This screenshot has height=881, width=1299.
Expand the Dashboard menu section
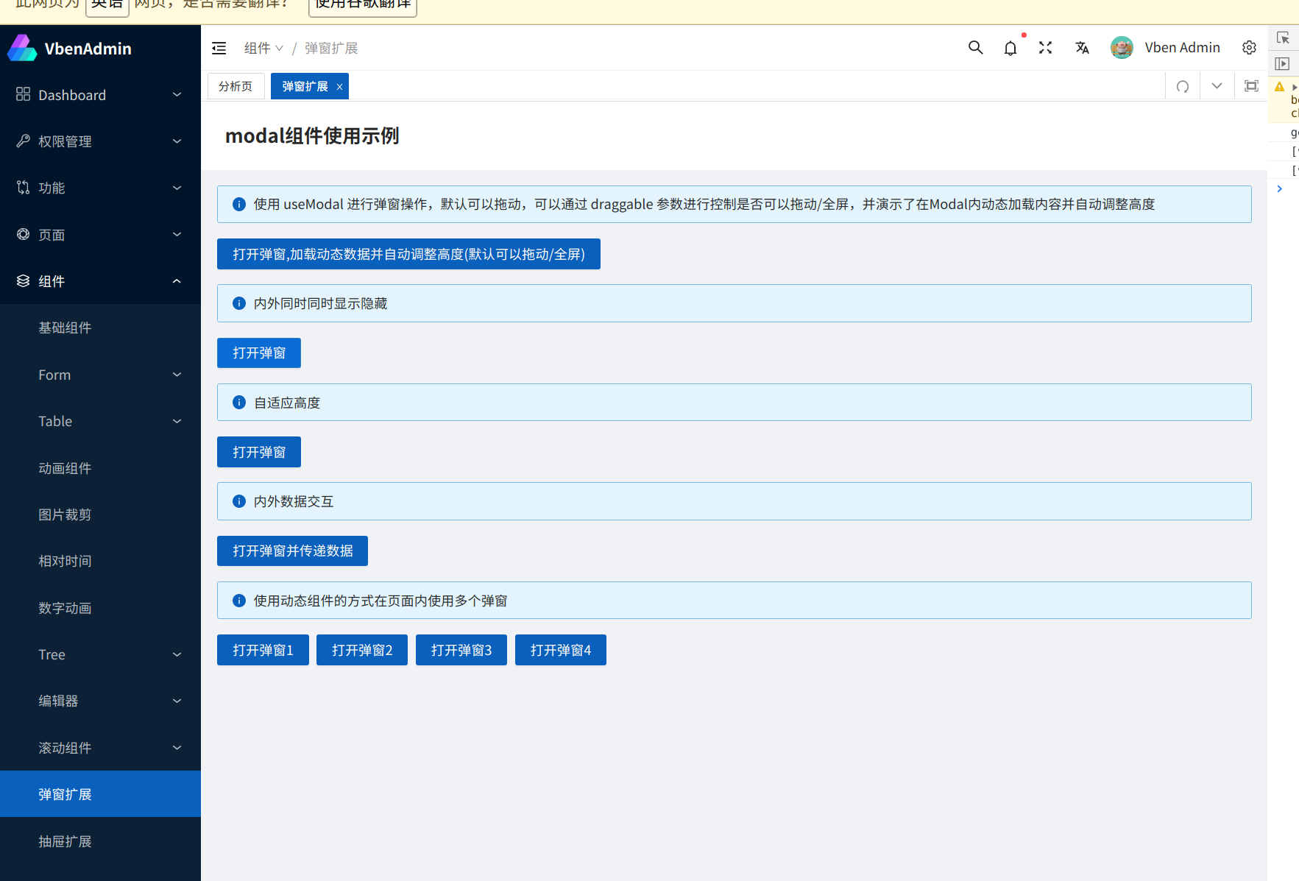[x=99, y=94]
